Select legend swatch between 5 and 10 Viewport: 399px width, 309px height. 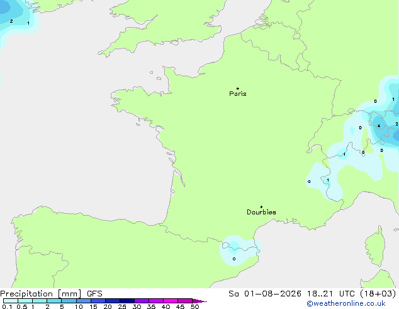(69, 301)
